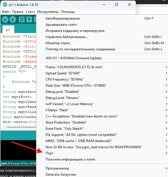Click the Upload arrow toolbar button
This screenshot has width=168, height=177.
(13, 20)
